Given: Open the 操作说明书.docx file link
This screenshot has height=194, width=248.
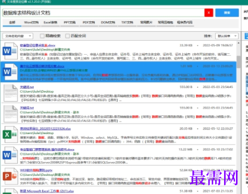Looking at the screenshot, I should (47, 150).
